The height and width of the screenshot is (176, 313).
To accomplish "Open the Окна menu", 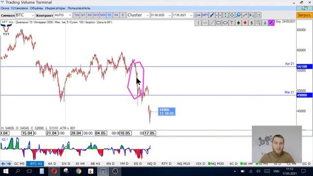I will [x=5, y=8].
